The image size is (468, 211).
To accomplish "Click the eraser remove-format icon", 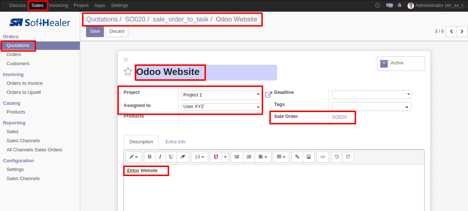I will coord(183,157).
